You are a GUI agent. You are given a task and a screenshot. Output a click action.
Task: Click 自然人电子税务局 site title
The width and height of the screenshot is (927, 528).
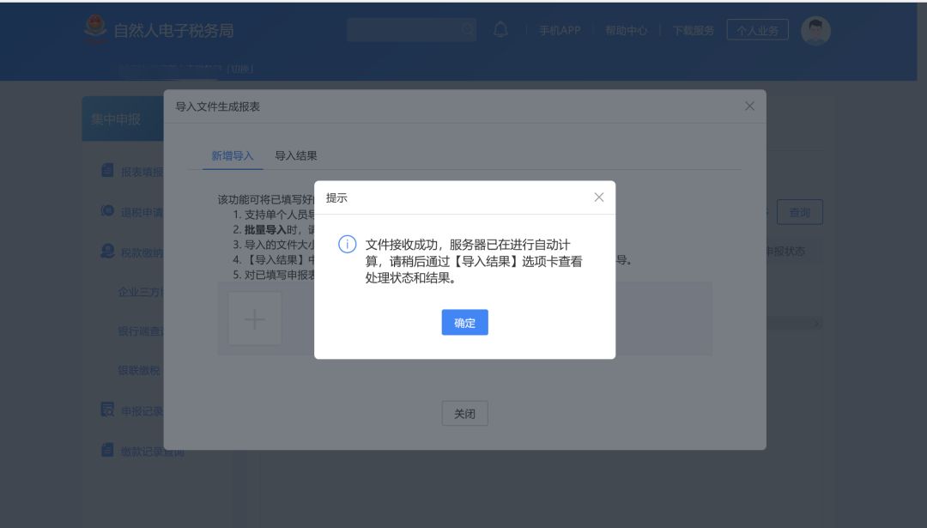[173, 31]
